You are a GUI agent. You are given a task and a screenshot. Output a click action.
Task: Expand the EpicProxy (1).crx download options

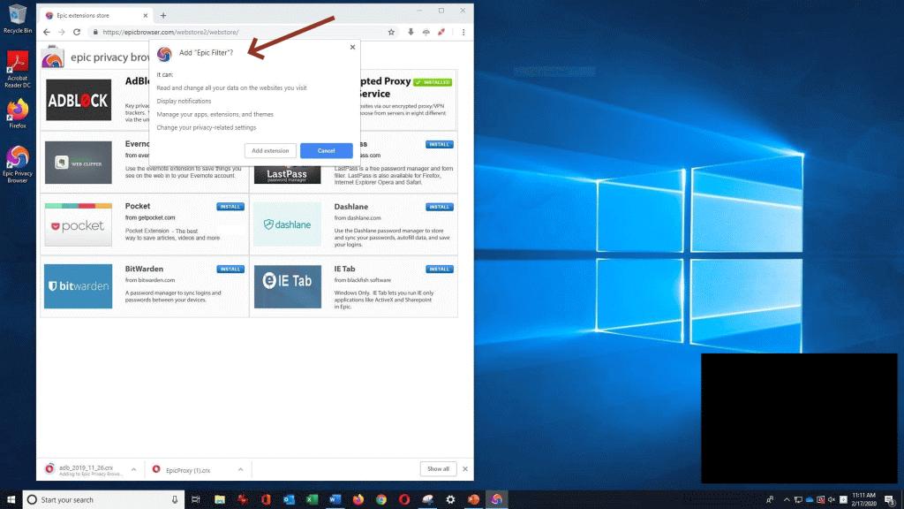pos(240,470)
